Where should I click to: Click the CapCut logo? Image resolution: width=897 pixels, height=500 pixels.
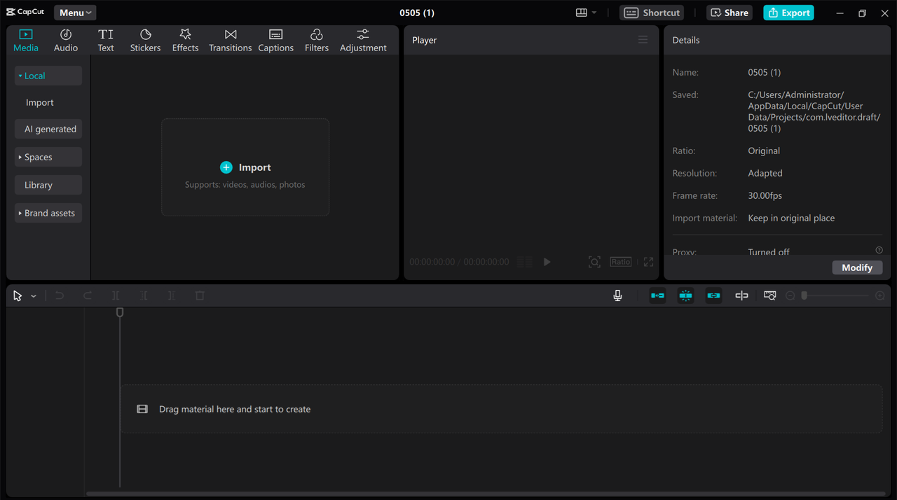25,12
